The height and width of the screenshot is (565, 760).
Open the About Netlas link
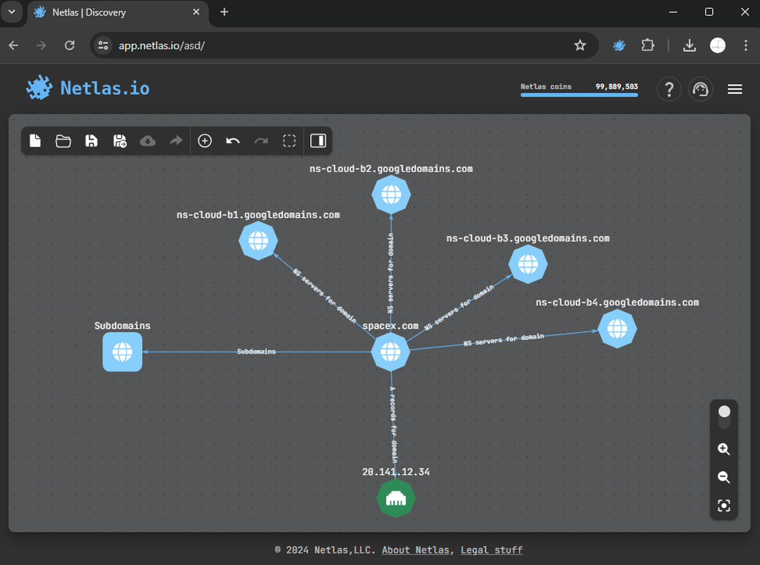415,550
